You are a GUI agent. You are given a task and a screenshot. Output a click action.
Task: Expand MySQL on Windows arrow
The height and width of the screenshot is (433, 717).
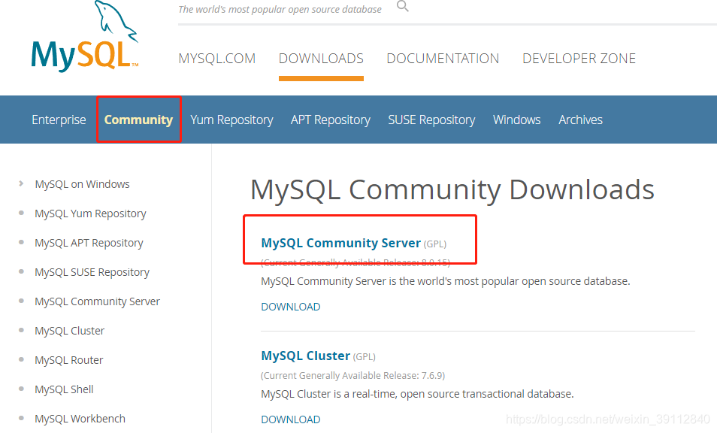click(21, 184)
